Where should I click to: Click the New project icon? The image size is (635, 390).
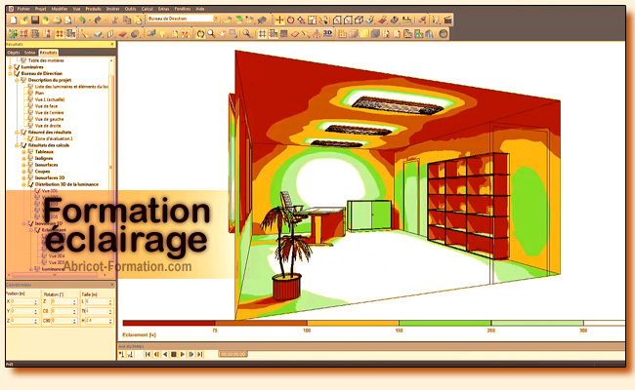(14, 19)
